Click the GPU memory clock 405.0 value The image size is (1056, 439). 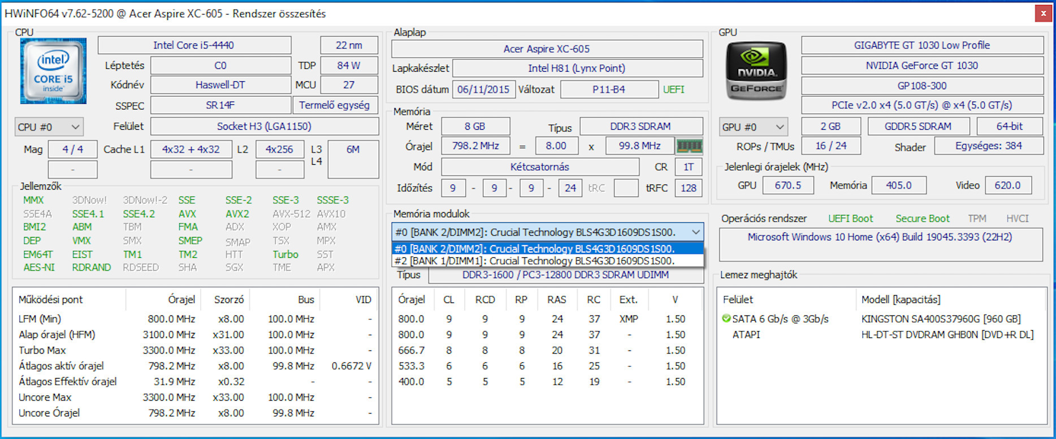[x=899, y=185]
